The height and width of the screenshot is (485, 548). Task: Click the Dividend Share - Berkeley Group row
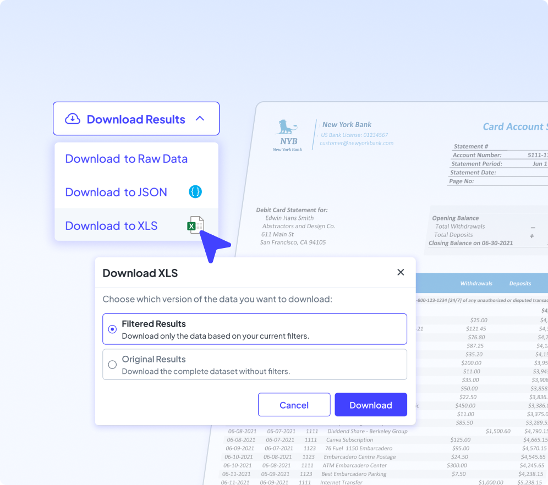point(367,431)
